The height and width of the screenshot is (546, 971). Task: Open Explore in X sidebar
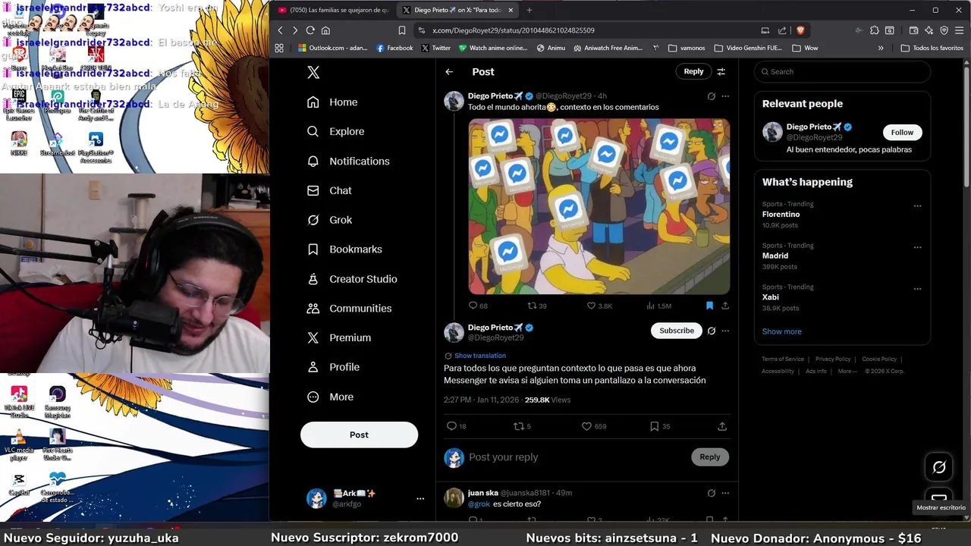click(335, 131)
